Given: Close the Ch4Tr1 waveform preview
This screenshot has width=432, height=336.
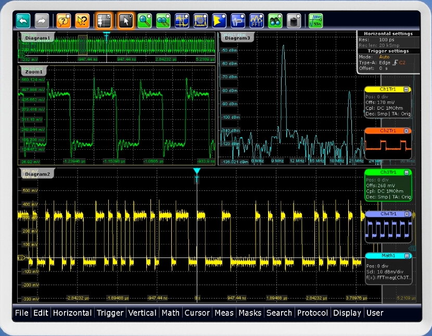Looking at the screenshot, I should [x=406, y=214].
